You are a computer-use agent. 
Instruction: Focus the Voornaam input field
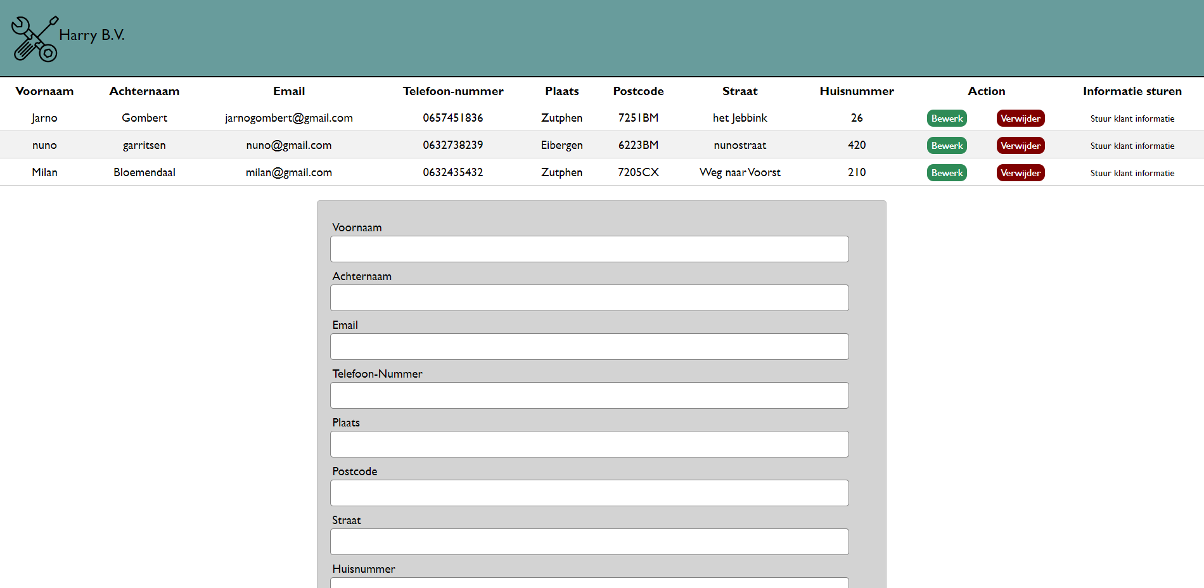(x=589, y=249)
